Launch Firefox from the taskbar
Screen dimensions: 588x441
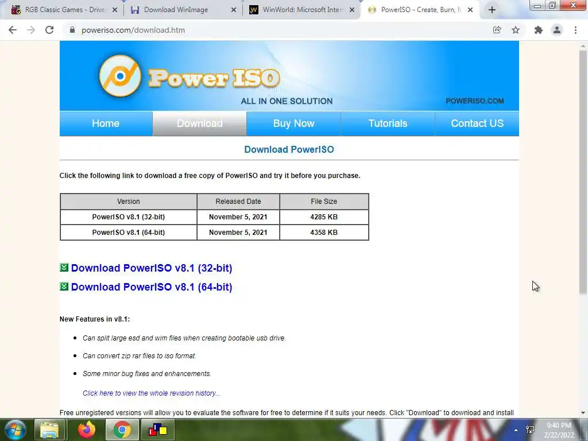coord(87,430)
